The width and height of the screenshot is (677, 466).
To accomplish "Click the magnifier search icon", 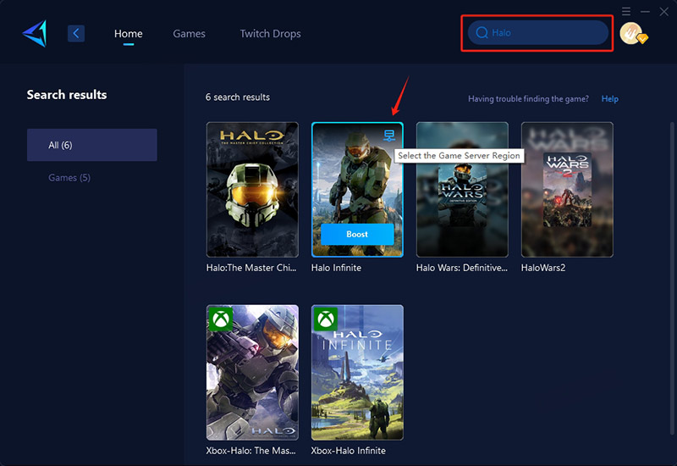I will tap(482, 32).
